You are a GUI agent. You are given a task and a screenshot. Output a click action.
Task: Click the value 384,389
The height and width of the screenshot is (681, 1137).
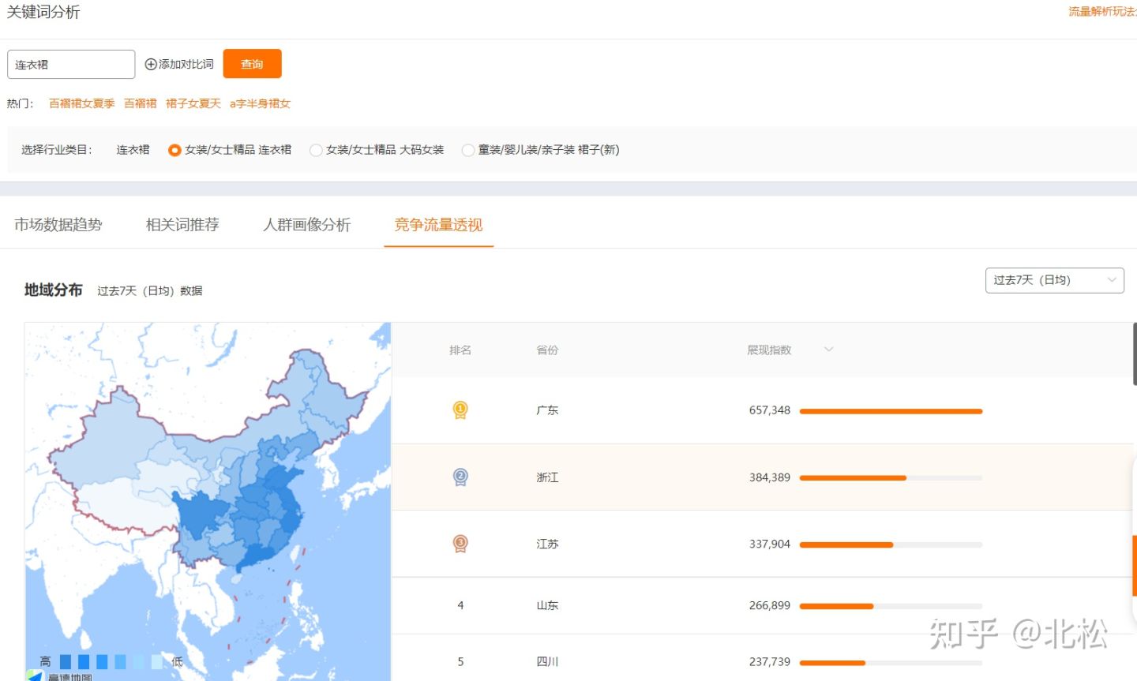[770, 477]
